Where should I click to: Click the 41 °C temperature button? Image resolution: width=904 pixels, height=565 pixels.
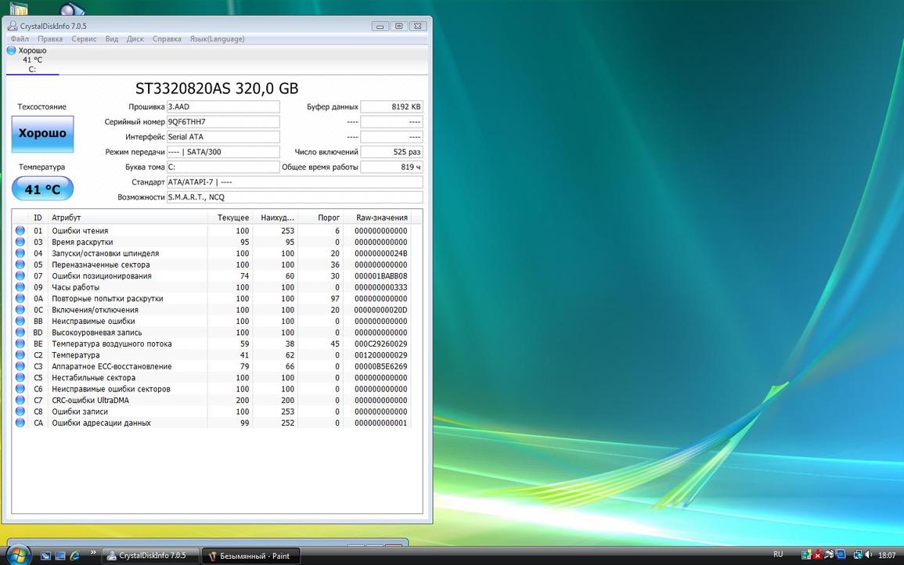43,189
